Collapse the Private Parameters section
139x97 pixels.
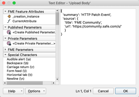point(5,38)
